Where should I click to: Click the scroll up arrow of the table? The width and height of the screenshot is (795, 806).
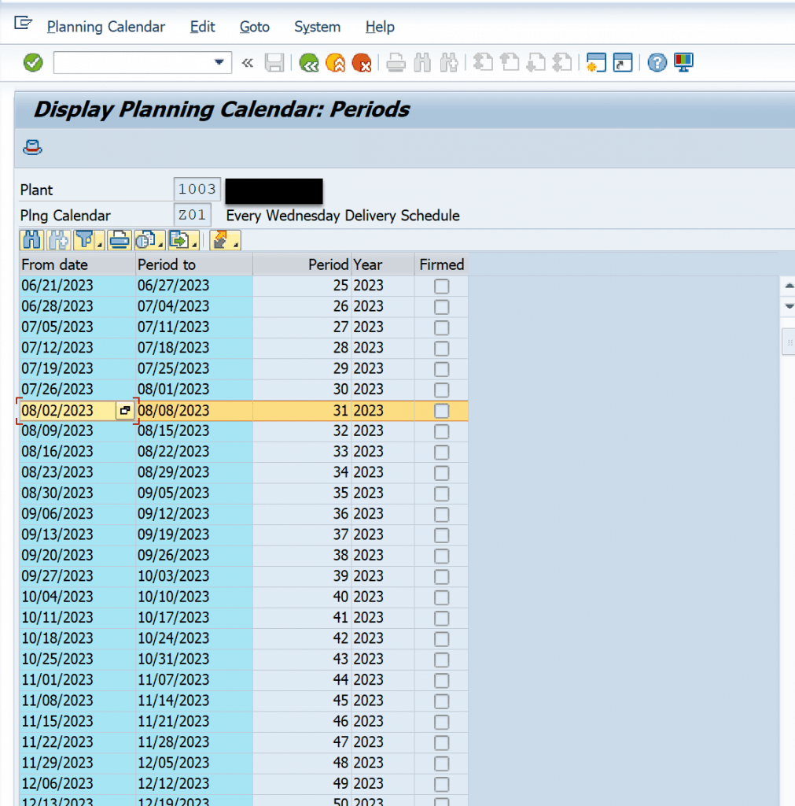(789, 286)
